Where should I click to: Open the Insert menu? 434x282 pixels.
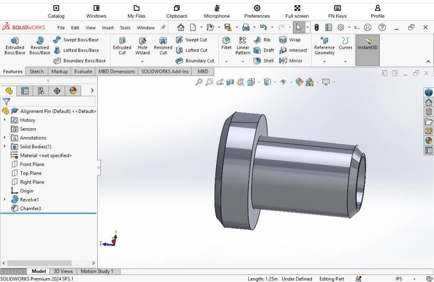[x=108, y=28]
